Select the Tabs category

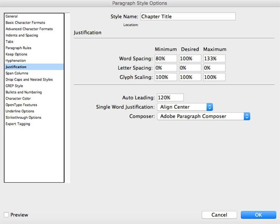9,41
